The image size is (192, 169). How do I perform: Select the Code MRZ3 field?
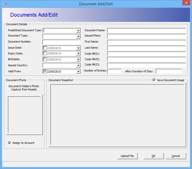click(x=146, y=65)
